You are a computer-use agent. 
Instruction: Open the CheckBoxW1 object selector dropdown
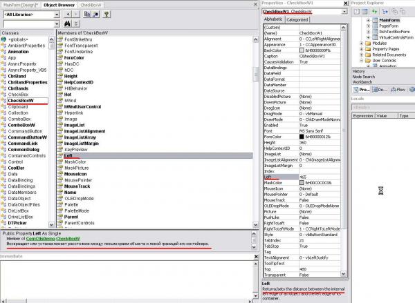[x=344, y=12]
